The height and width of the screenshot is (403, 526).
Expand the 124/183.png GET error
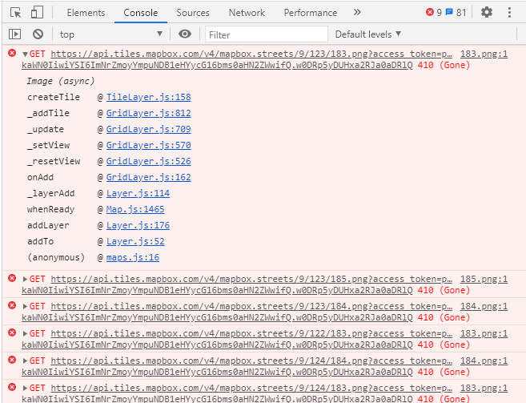pos(25,388)
